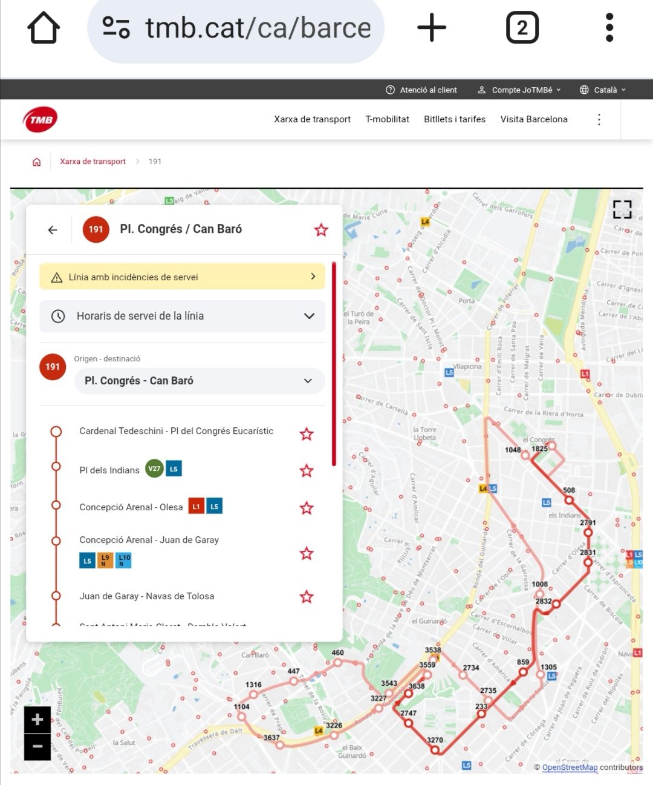653x785 pixels.
Task: Open a new browser tab
Action: click(x=432, y=28)
